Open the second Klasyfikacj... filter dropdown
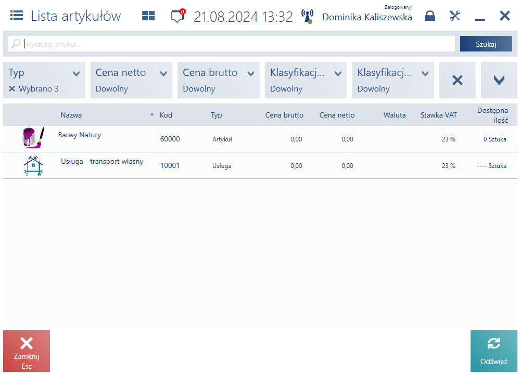This screenshot has height=376, width=520. pos(393,80)
